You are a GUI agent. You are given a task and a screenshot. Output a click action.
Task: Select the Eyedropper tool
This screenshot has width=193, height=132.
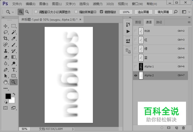pos(14,38)
